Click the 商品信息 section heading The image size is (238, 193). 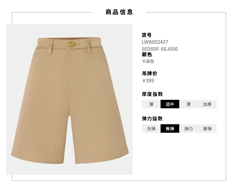click(119, 12)
